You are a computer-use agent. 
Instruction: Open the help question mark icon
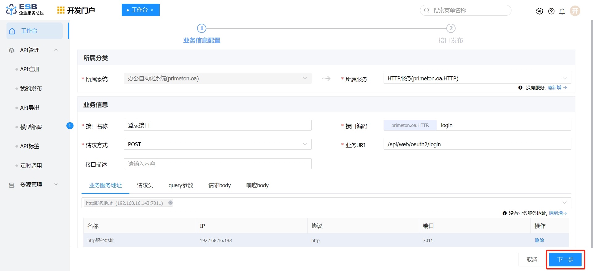551,11
